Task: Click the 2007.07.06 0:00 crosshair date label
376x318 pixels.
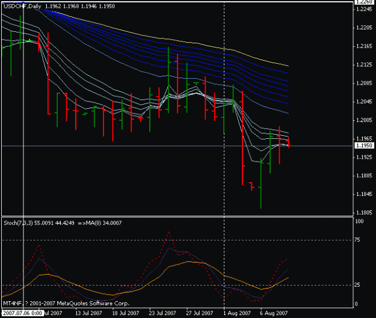Action: coord(23,313)
